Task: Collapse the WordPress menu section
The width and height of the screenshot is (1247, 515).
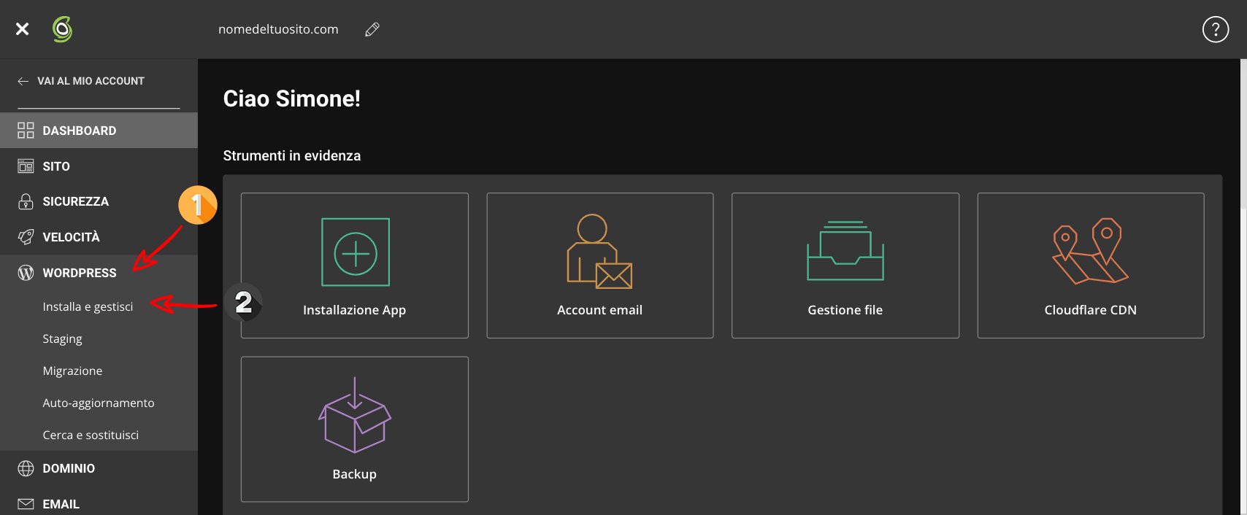Action: coord(99,273)
